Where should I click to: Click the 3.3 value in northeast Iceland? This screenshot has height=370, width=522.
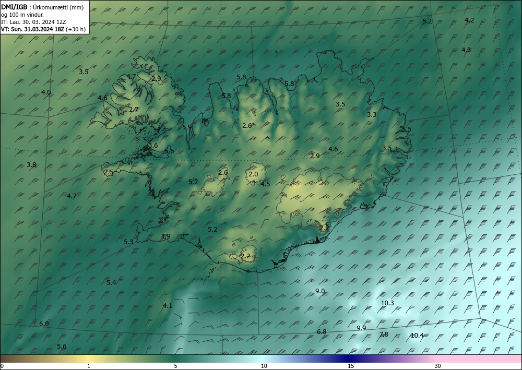pos(372,114)
